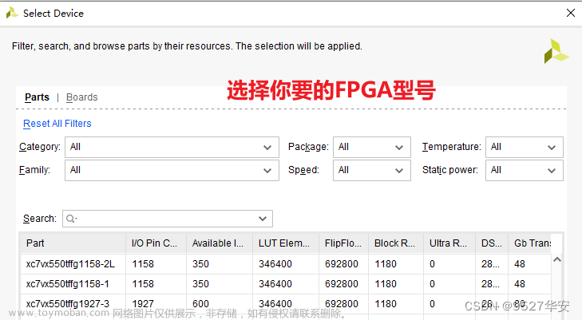Sort by the Part column header
The width and height of the screenshot is (582, 320).
73,243
